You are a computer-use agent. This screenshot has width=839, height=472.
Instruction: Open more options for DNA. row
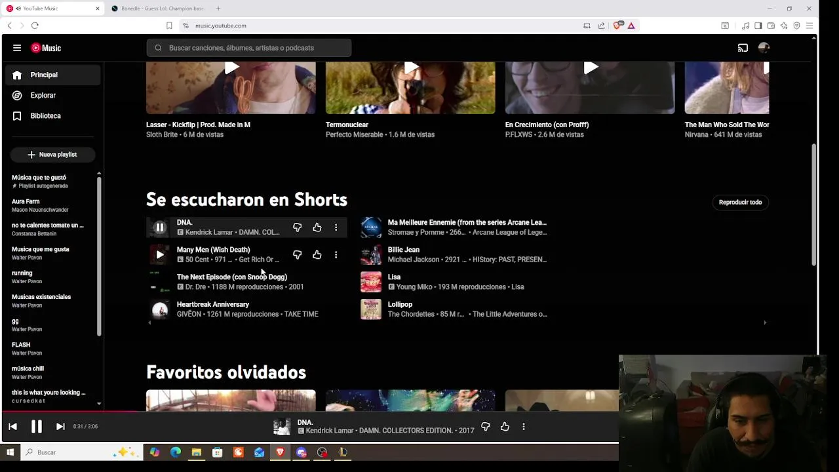pyautogui.click(x=336, y=227)
